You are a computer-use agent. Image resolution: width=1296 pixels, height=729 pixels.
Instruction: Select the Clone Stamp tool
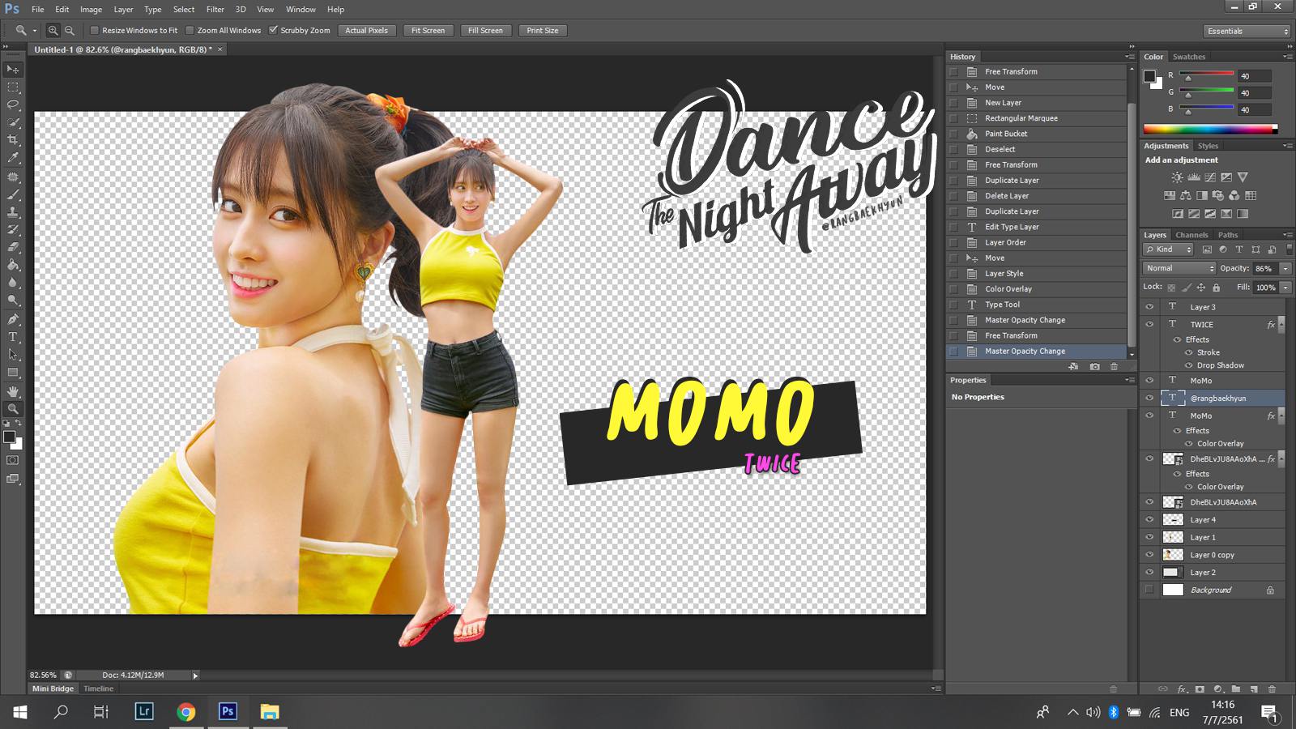(13, 212)
